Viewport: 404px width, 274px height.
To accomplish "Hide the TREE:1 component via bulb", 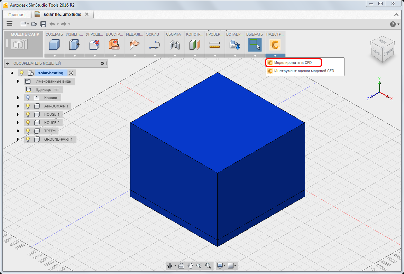I will pos(28,131).
